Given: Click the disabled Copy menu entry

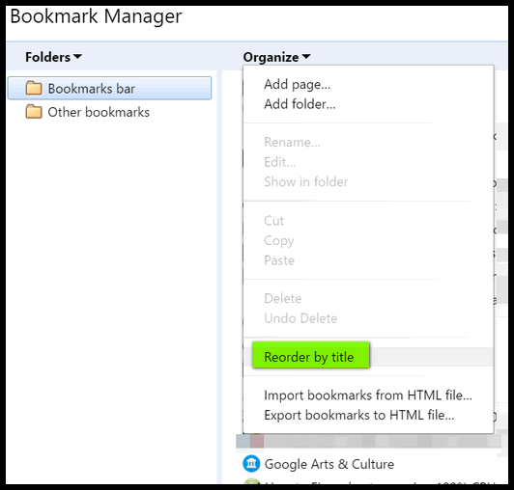Looking at the screenshot, I should pyautogui.click(x=279, y=241).
